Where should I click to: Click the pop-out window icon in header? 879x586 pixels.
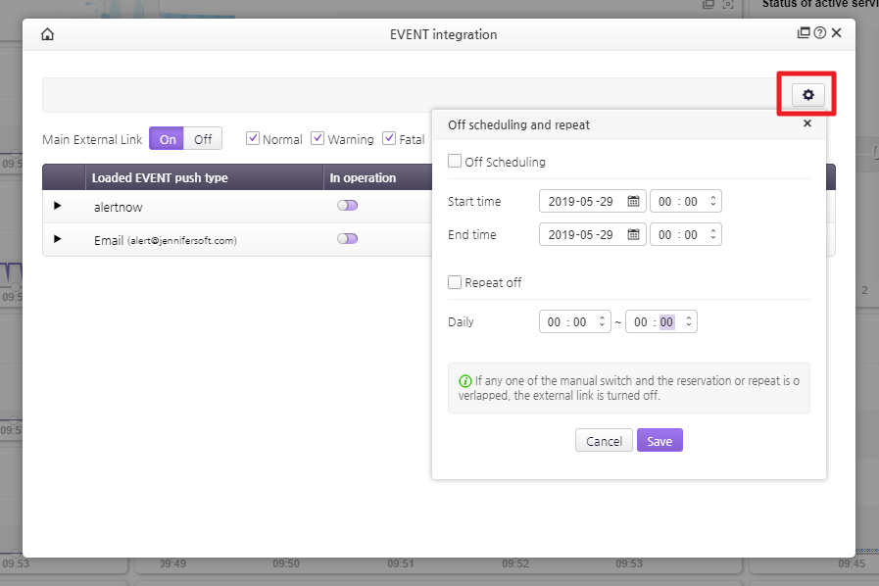(804, 33)
